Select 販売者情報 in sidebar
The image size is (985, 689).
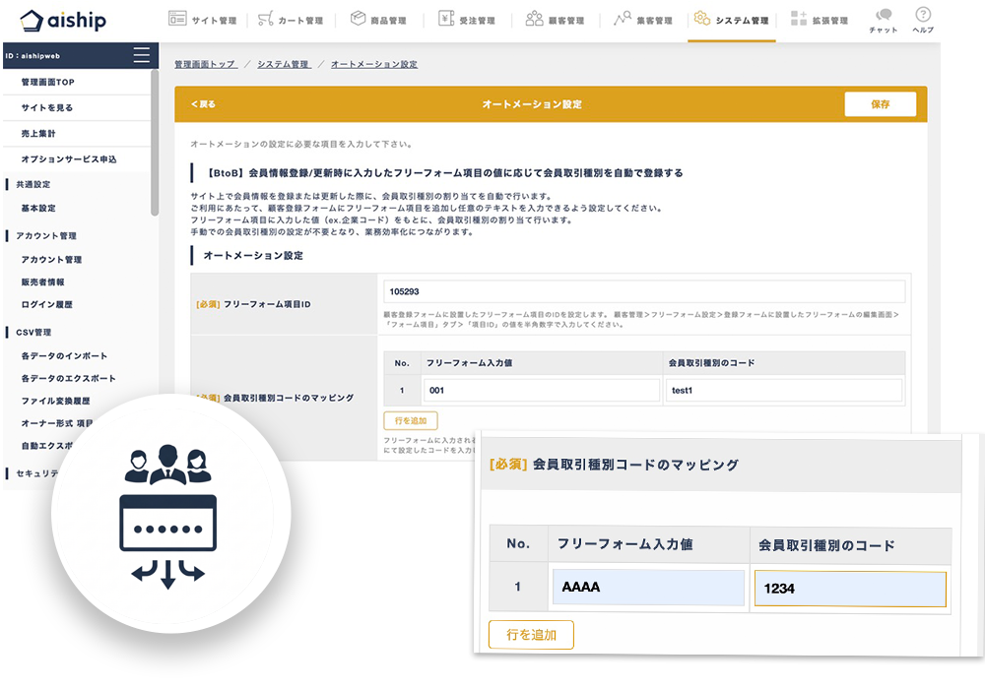(42, 282)
